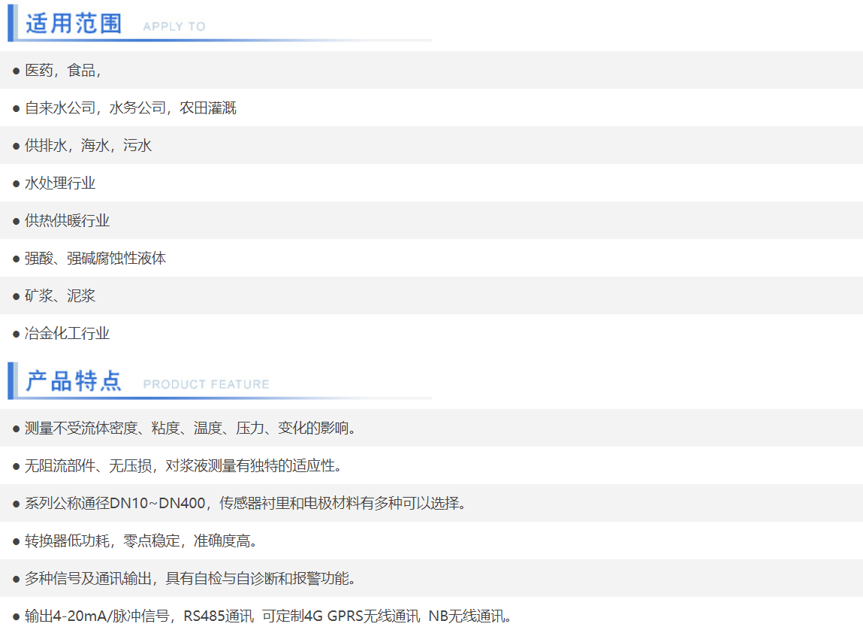Select the 强酸、强碱腐蚀性液体 row

(95, 259)
